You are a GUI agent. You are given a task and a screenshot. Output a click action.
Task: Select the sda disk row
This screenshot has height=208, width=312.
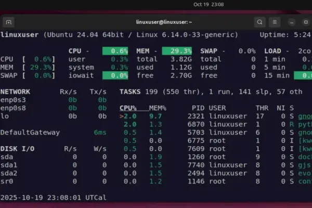click(54, 157)
